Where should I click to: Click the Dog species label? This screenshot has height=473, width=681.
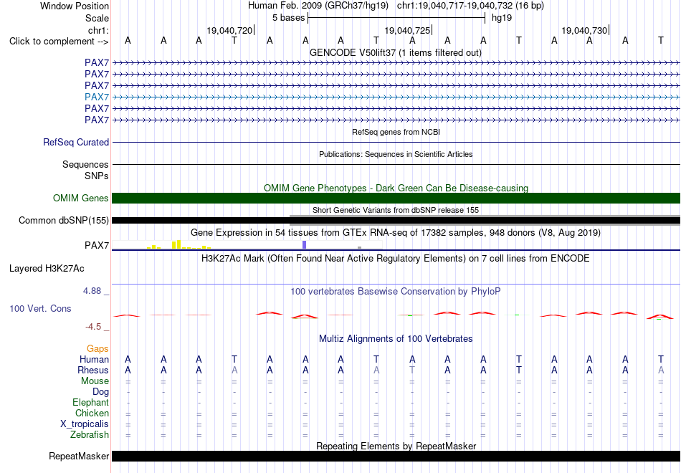100,391
